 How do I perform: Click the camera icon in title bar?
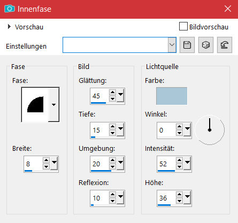(10, 9)
